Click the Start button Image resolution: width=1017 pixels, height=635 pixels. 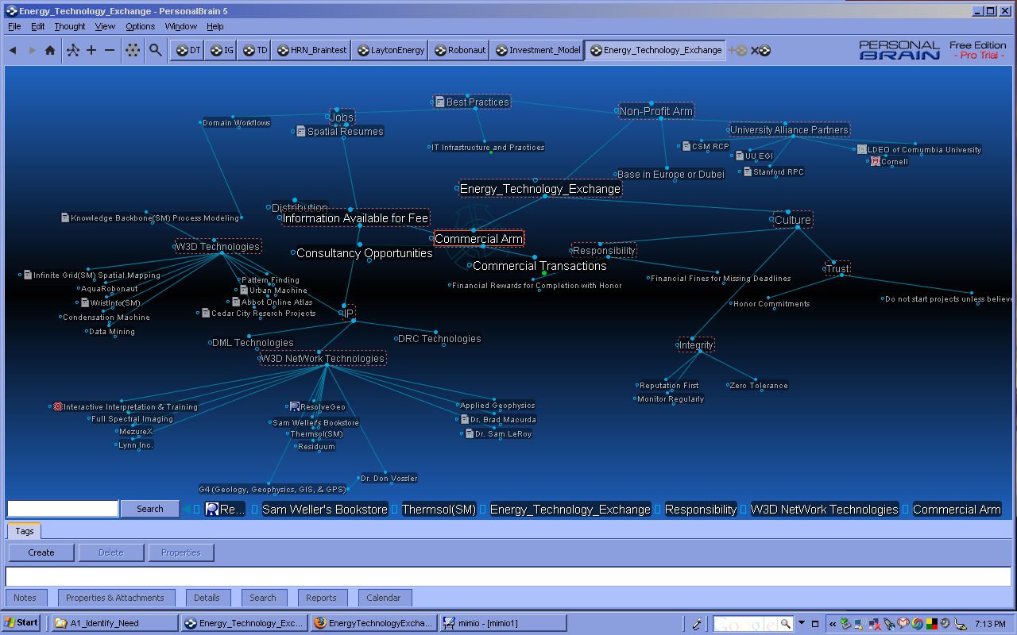(21, 623)
